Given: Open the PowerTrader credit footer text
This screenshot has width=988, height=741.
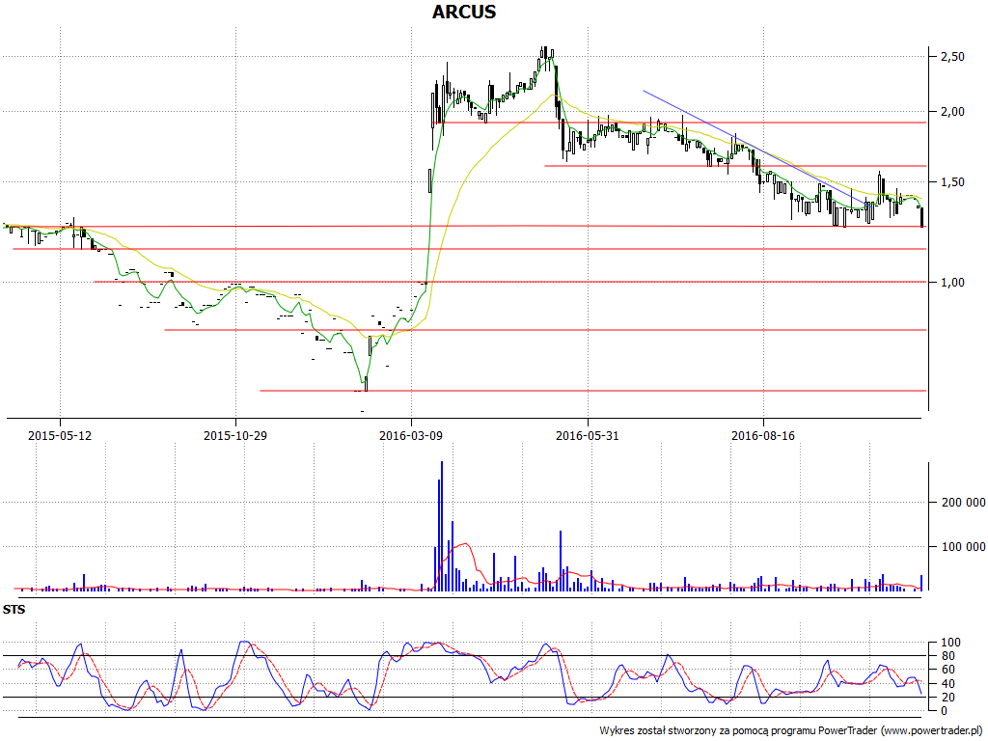Looking at the screenshot, I should tap(792, 731).
